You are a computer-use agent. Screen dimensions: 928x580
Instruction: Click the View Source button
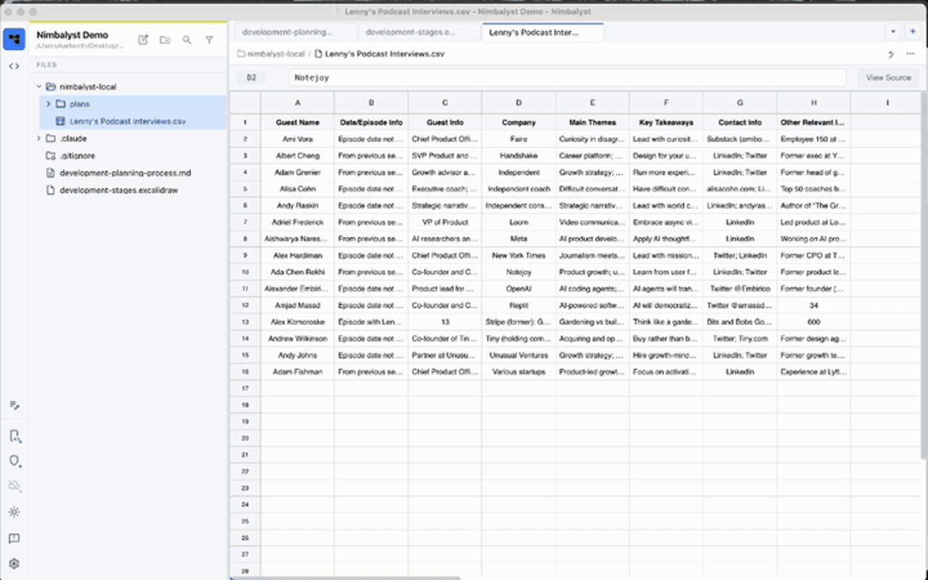click(888, 78)
